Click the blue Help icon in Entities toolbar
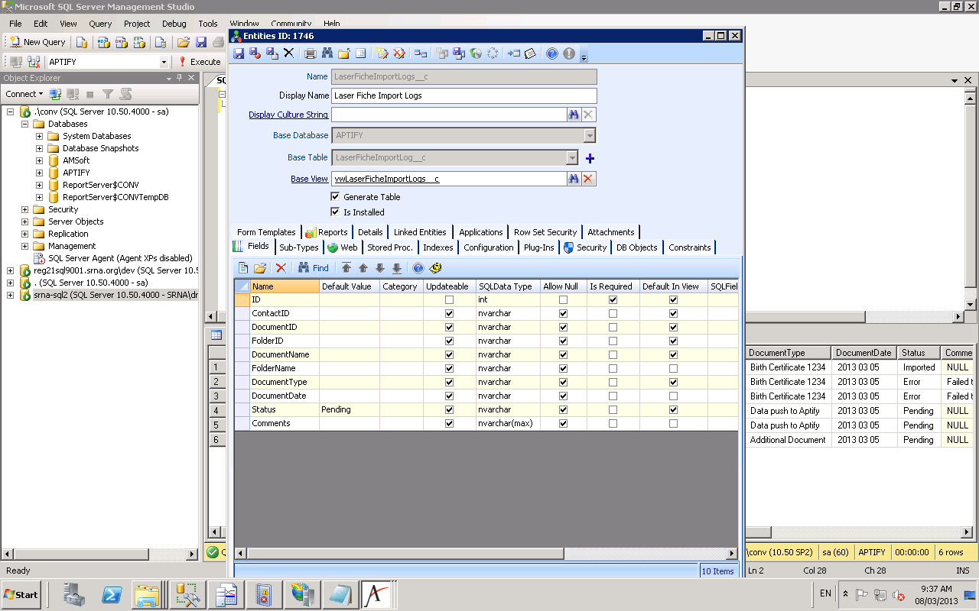The height and width of the screenshot is (611, 979). [x=552, y=53]
